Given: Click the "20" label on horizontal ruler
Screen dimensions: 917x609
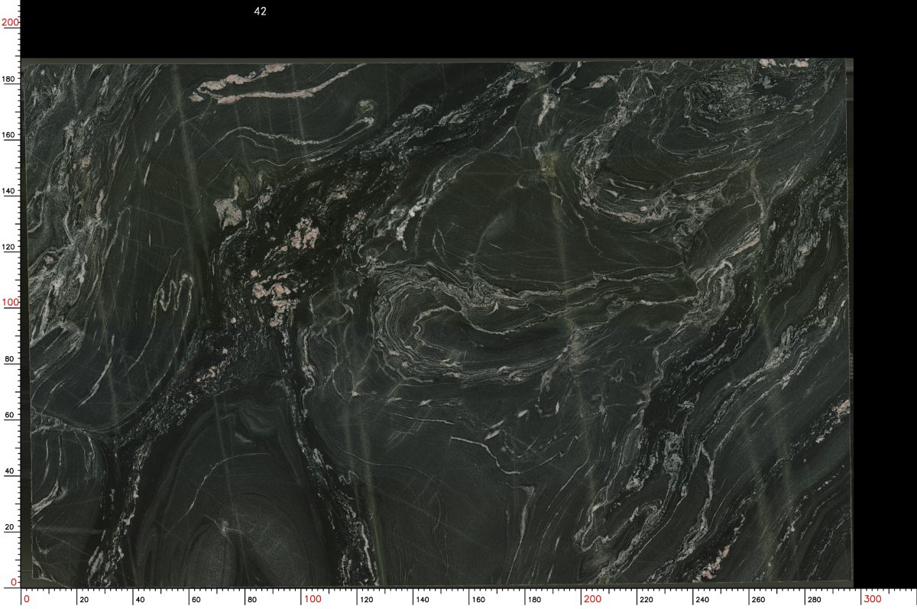Looking at the screenshot, I should click(x=83, y=600).
